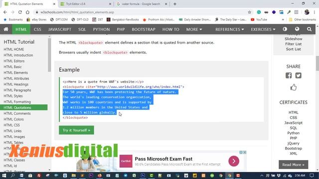The height and width of the screenshot is (179, 319).
Task: Open HTML Quotations in the sidebar
Action: [x=23, y=107]
